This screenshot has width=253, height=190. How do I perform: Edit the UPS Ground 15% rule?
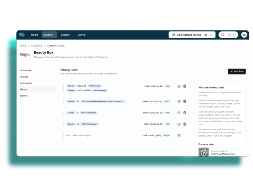coord(179,86)
